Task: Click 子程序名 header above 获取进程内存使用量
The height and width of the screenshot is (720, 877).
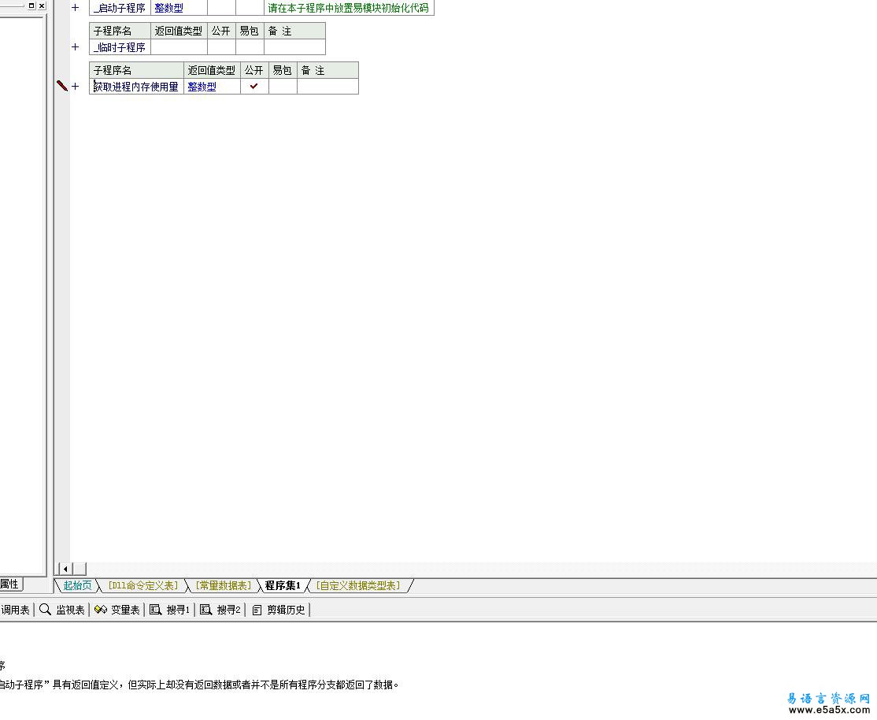Action: coord(136,70)
